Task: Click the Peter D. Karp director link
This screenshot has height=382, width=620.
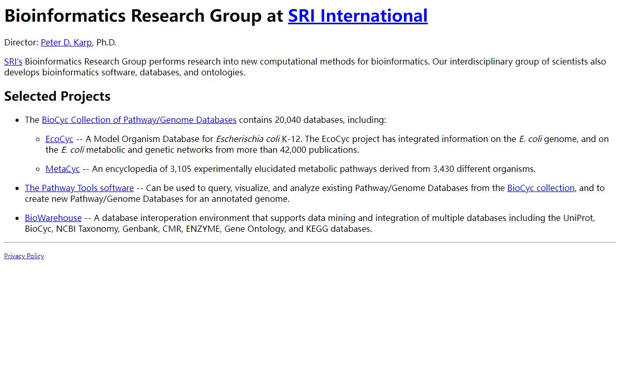Action: [x=66, y=42]
